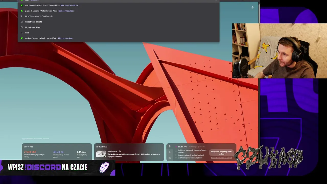Click 'Masz już wykupioną tę usługę?' link

click(x=221, y=158)
